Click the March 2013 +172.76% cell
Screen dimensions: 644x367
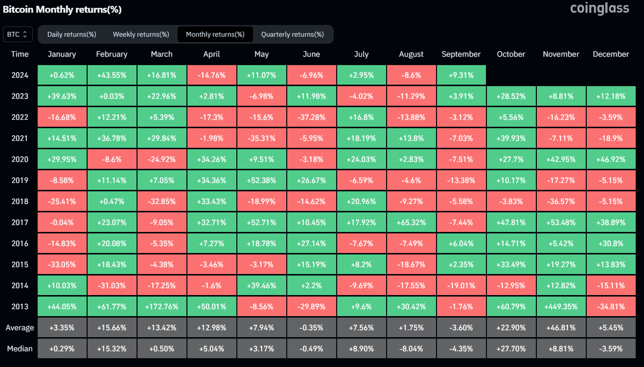click(161, 307)
